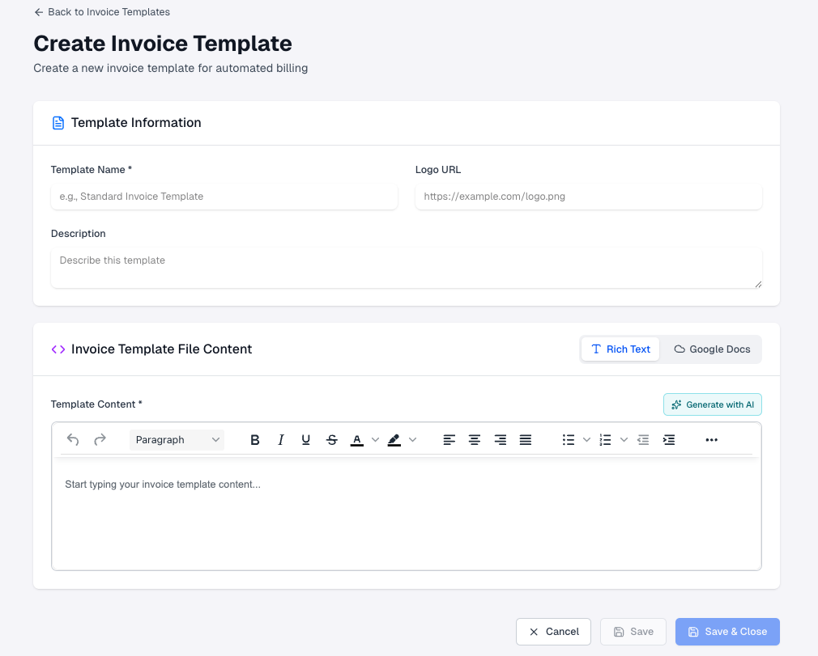818x656 pixels.
Task: Switch to the Google Docs tab
Action: (712, 349)
